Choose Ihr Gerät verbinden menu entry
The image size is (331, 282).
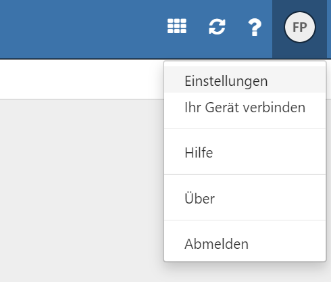245,108
